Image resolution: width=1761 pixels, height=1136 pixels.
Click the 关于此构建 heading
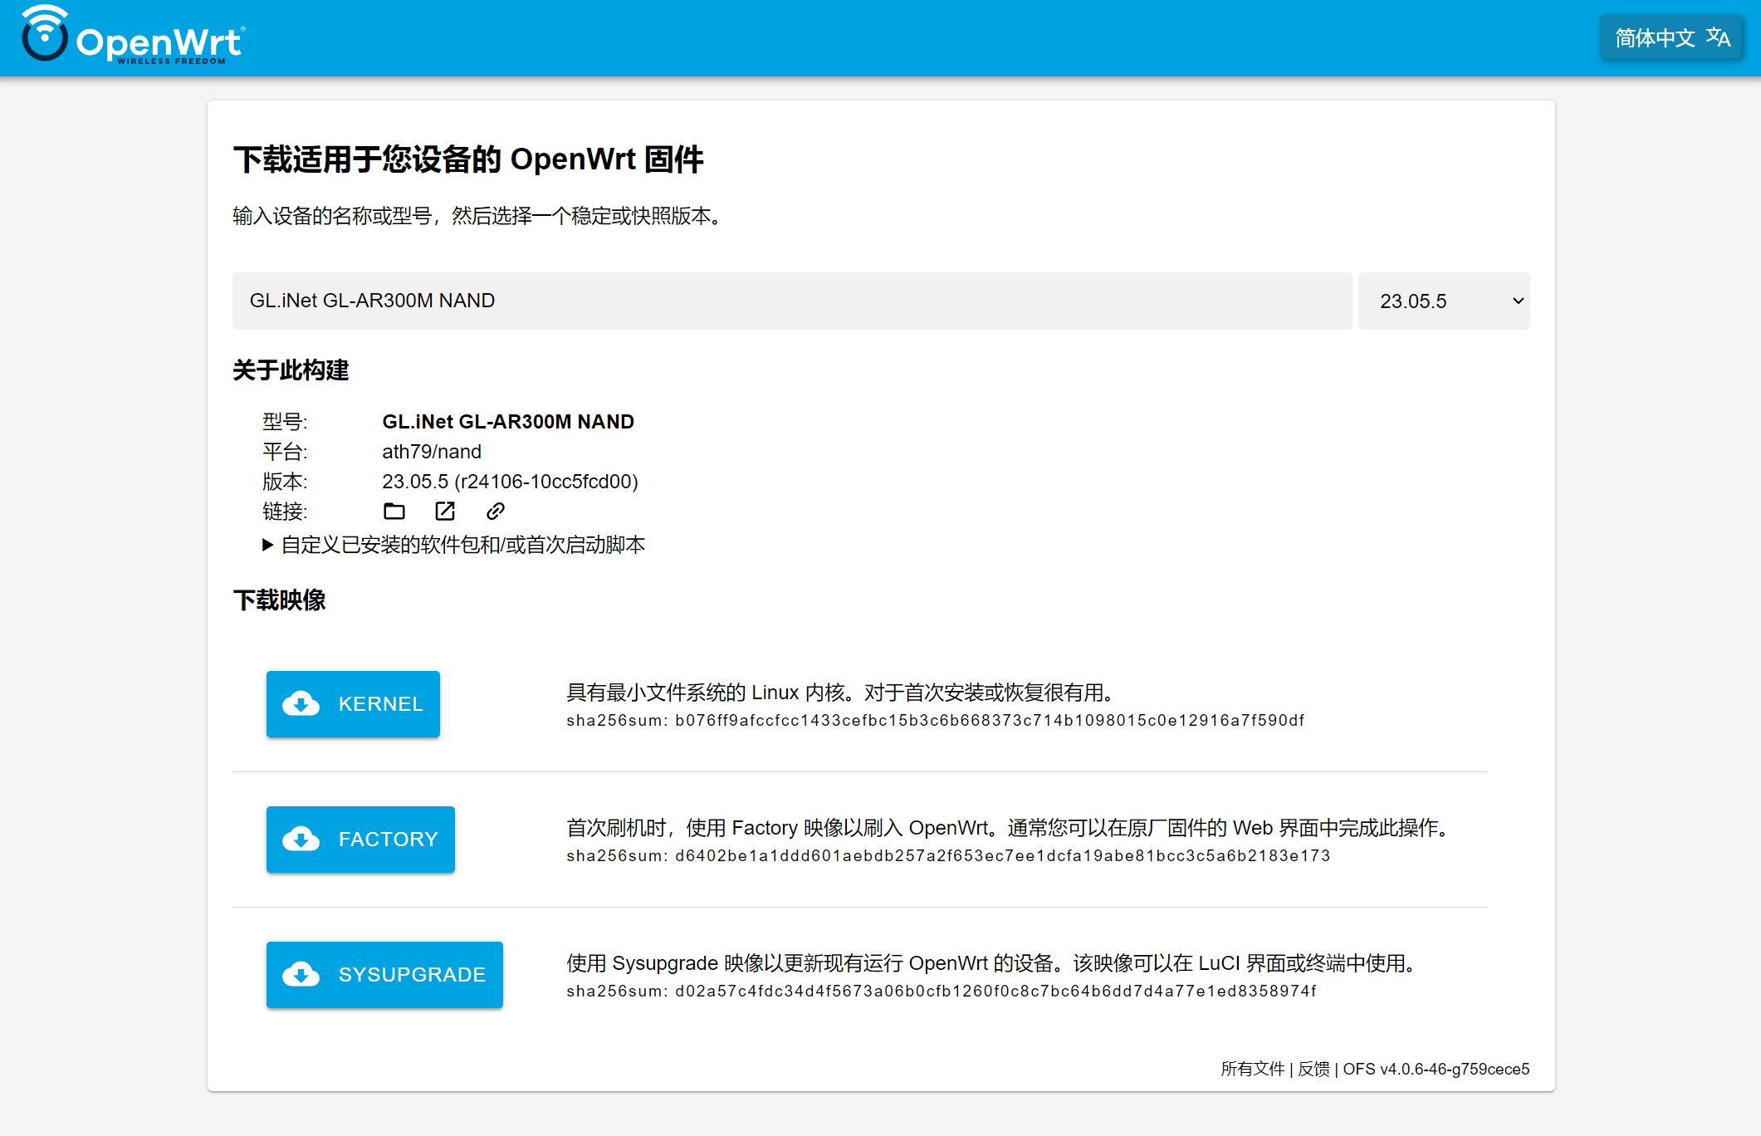click(x=291, y=370)
